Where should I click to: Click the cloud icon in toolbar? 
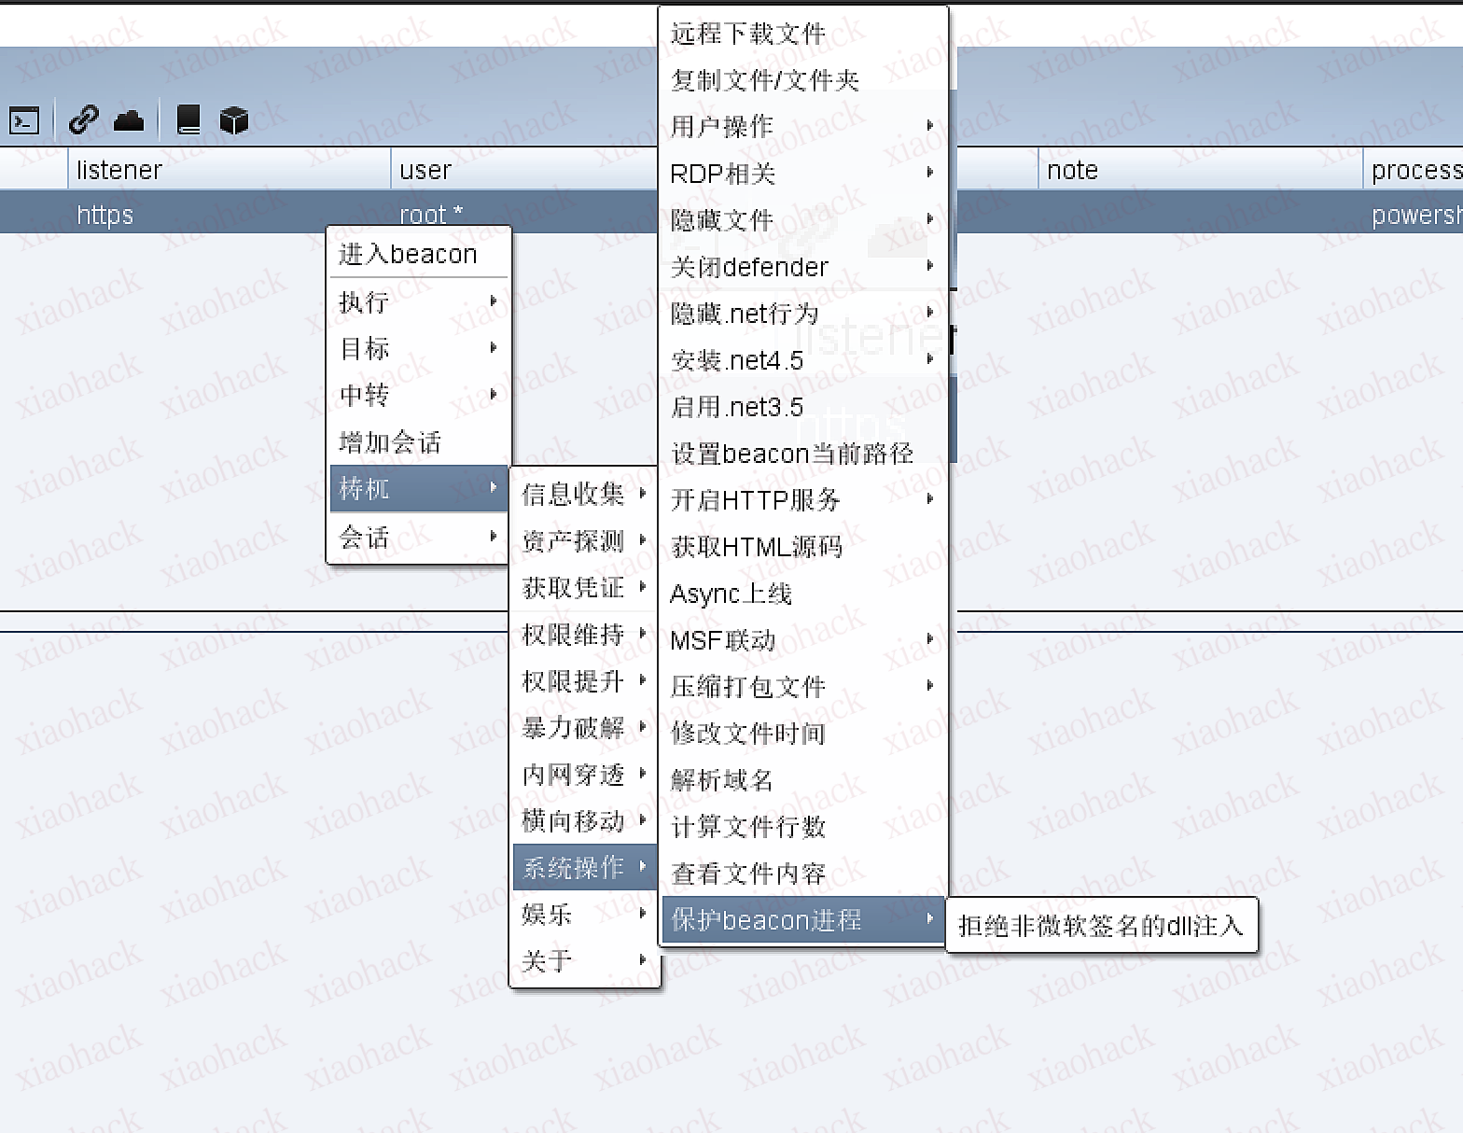coord(129,120)
